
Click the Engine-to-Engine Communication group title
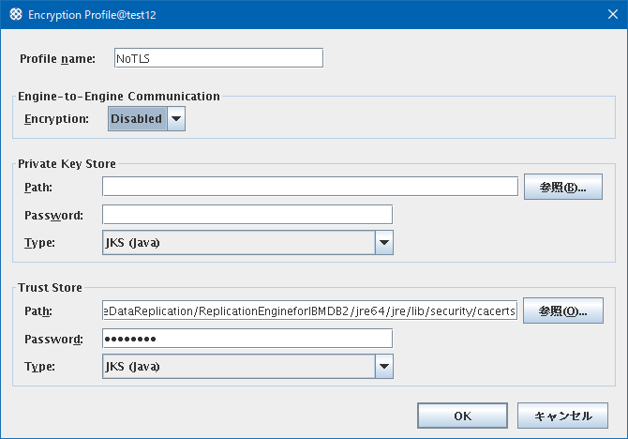pyautogui.click(x=119, y=97)
